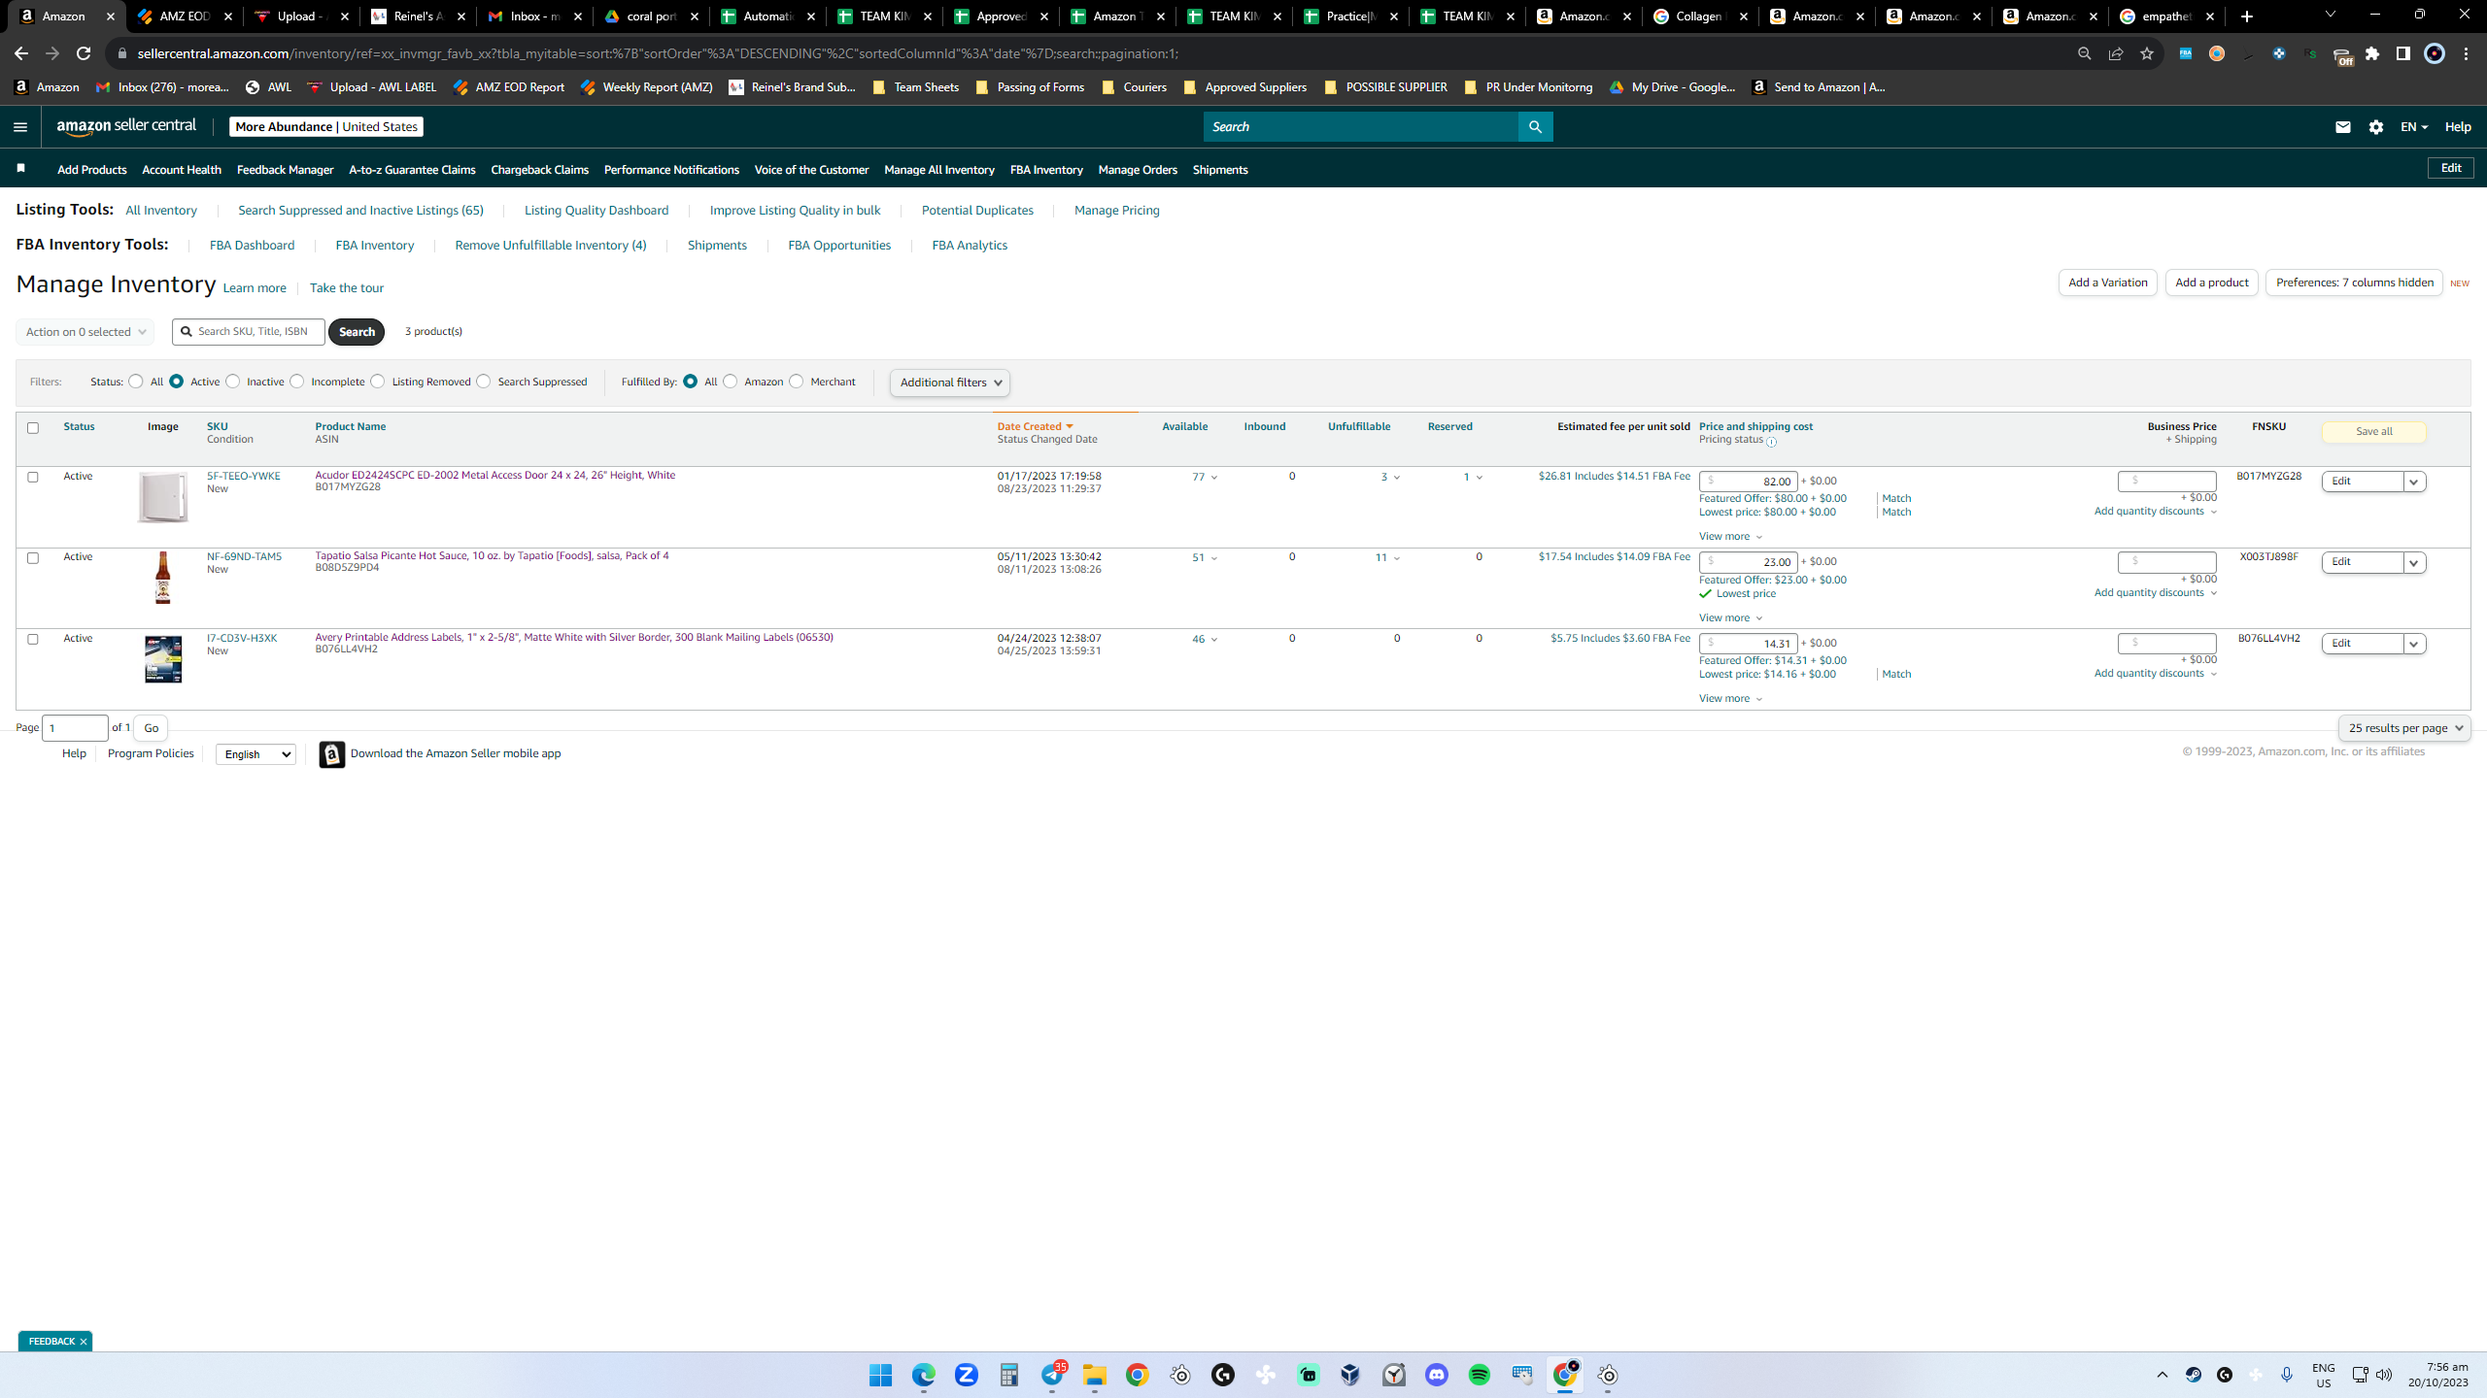Click the Amazon Seller mobile app icon
Screen dimensions: 2487x1398
(x=332, y=754)
